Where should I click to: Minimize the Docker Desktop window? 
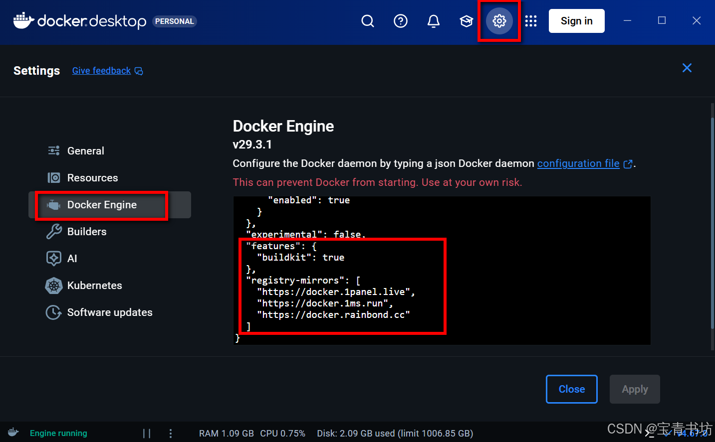click(628, 20)
